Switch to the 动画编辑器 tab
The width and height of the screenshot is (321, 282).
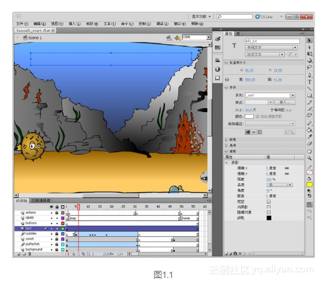coord(41,201)
